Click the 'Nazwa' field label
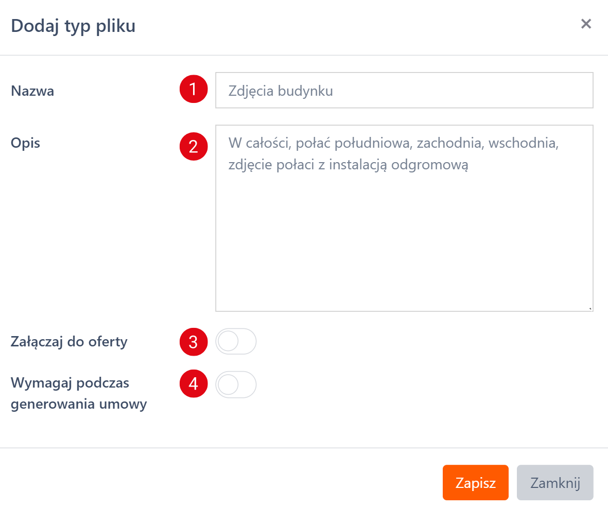 pyautogui.click(x=32, y=91)
